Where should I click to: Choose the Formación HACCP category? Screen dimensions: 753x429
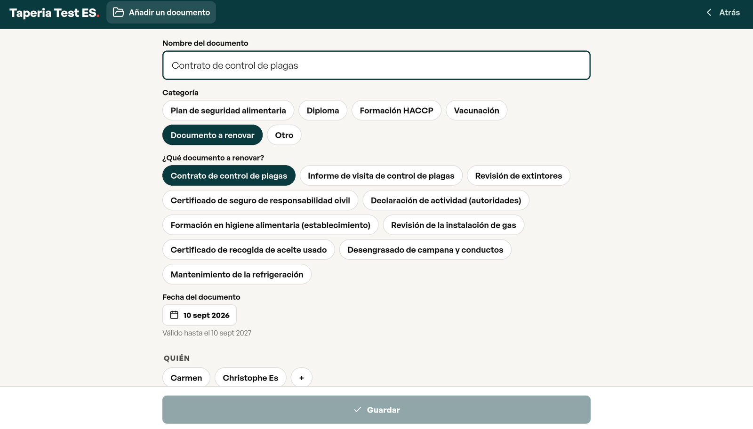coord(396,111)
